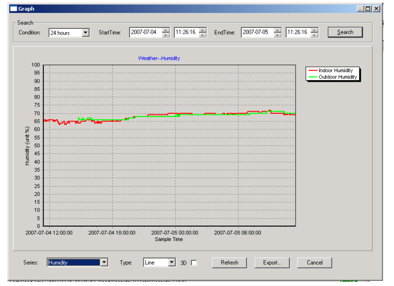This screenshot has height=286, width=394.
Task: Click Outdoor Humidity legend entry
Action: (333, 77)
